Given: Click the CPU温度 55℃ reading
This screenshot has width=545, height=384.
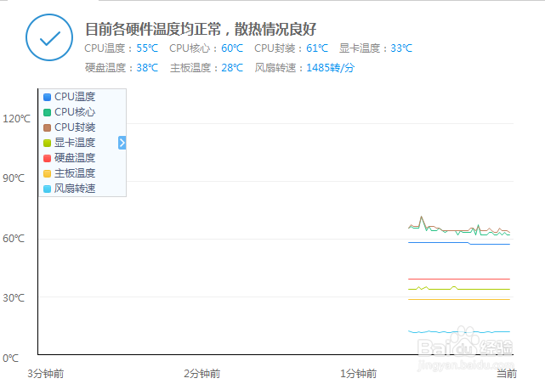Looking at the screenshot, I should (122, 48).
